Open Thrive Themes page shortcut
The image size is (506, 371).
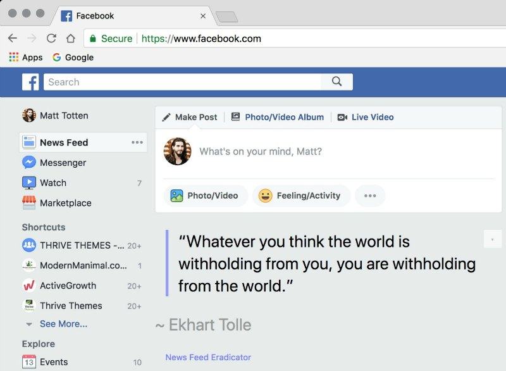tap(82, 305)
